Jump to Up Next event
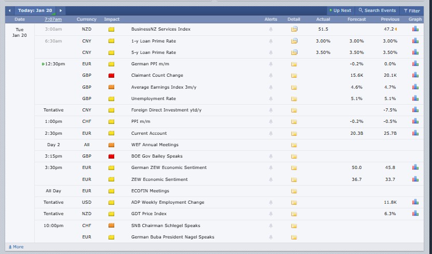The height and width of the screenshot is (254, 432). click(x=341, y=10)
